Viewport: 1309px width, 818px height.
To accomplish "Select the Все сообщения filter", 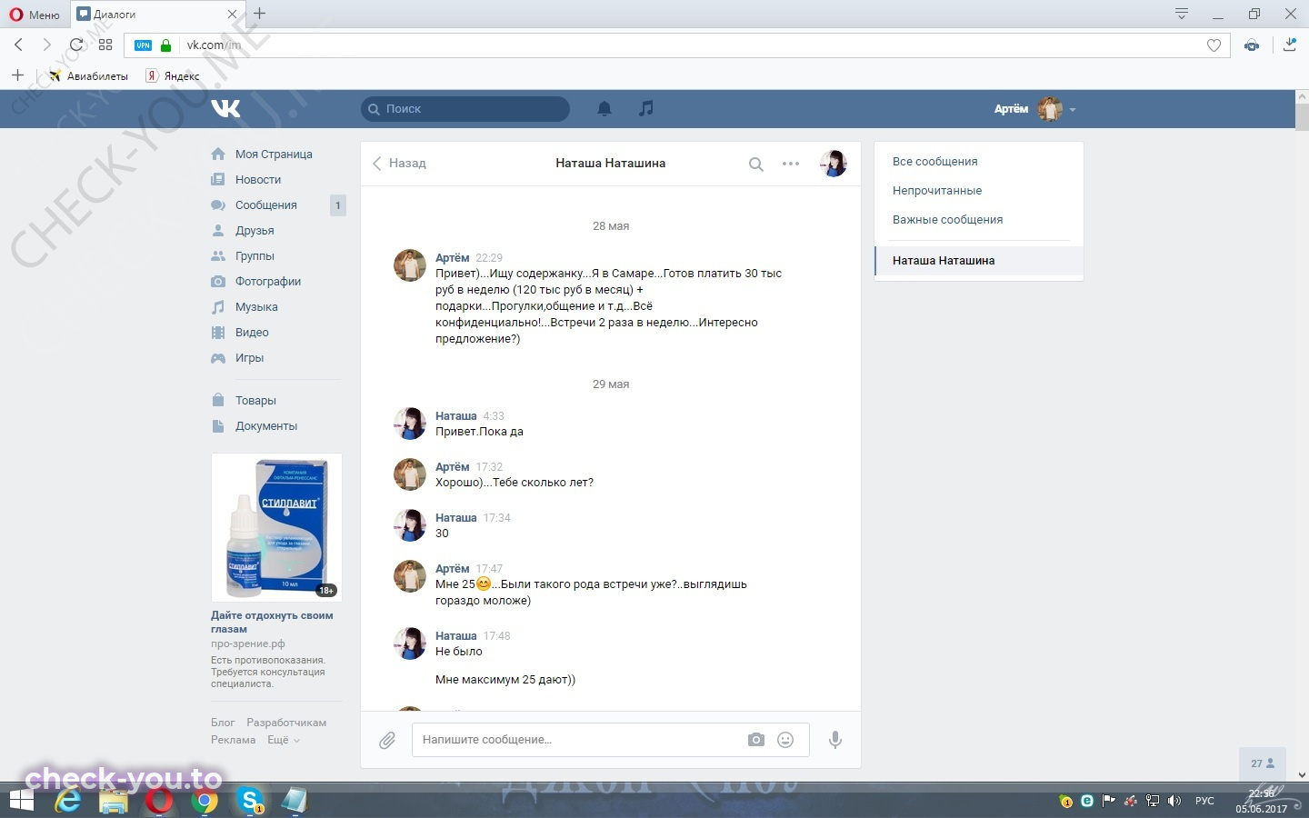I will 934,162.
